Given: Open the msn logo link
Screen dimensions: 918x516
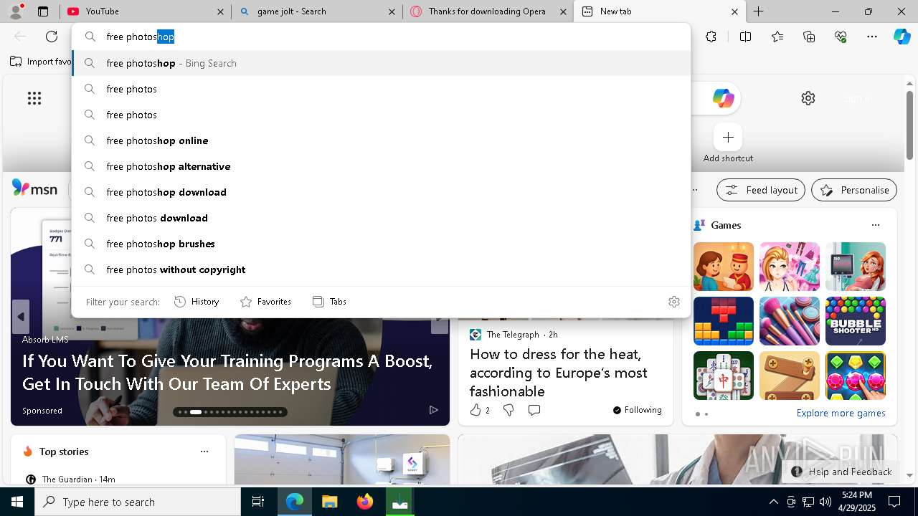Looking at the screenshot, I should click(x=34, y=189).
